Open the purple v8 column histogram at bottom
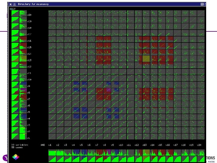The image size is (217, 163). pos(107,152)
